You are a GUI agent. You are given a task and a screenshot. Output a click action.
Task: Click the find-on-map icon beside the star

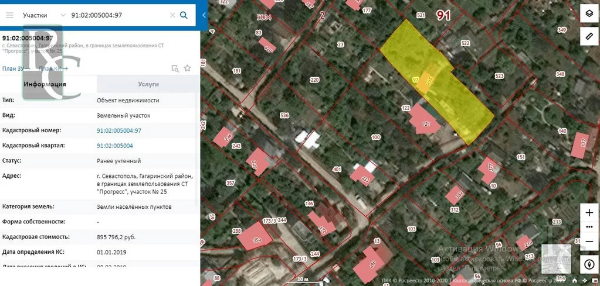[175, 68]
